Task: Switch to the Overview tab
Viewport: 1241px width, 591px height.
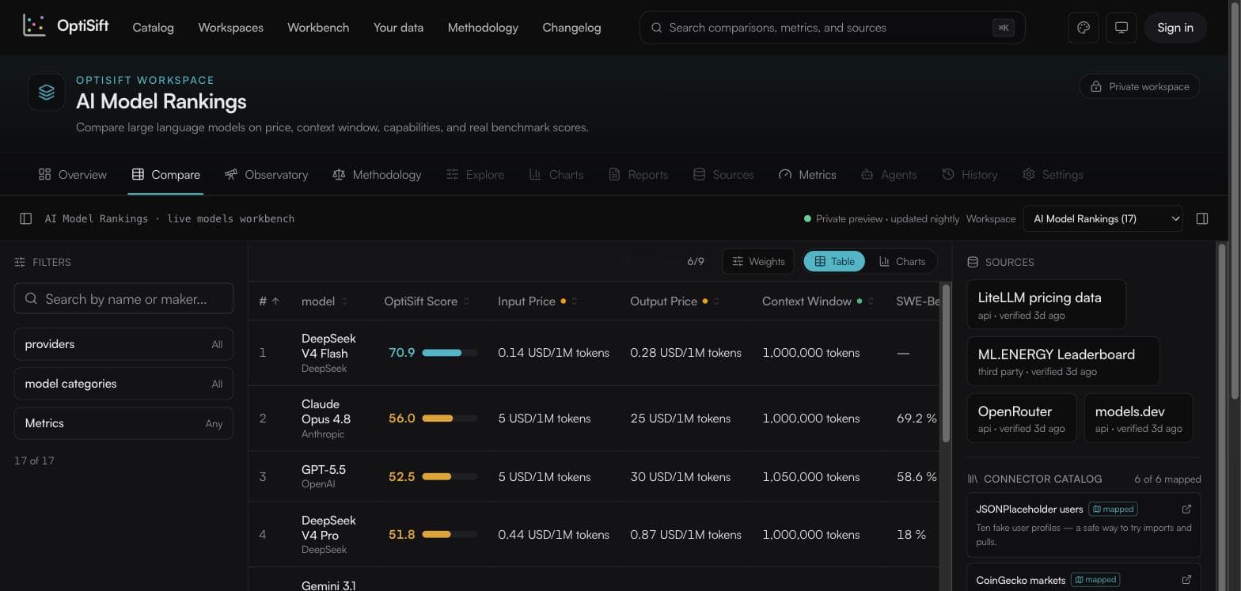Action: point(73,174)
